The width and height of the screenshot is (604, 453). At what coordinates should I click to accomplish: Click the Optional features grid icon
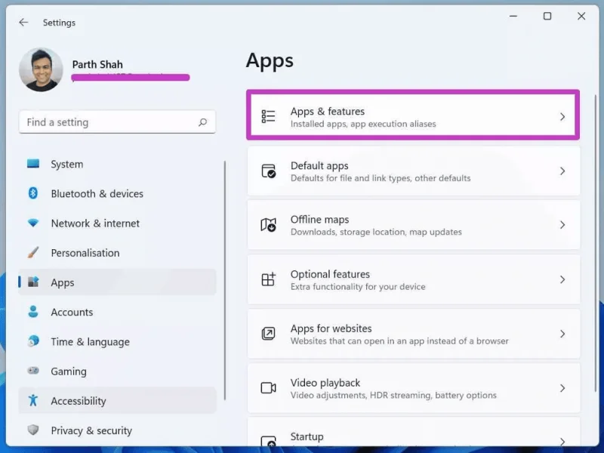[x=268, y=279]
